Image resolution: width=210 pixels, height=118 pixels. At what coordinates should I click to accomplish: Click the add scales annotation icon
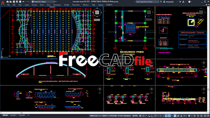click(x=178, y=116)
